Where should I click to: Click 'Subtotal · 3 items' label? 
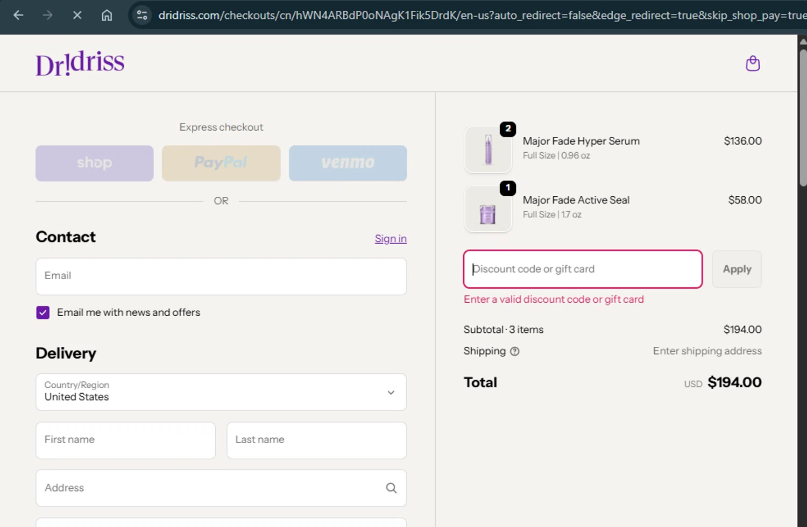[x=504, y=330]
